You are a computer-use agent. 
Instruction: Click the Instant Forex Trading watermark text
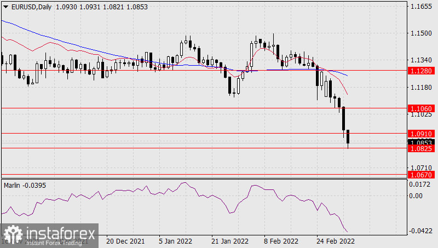click(x=55, y=242)
